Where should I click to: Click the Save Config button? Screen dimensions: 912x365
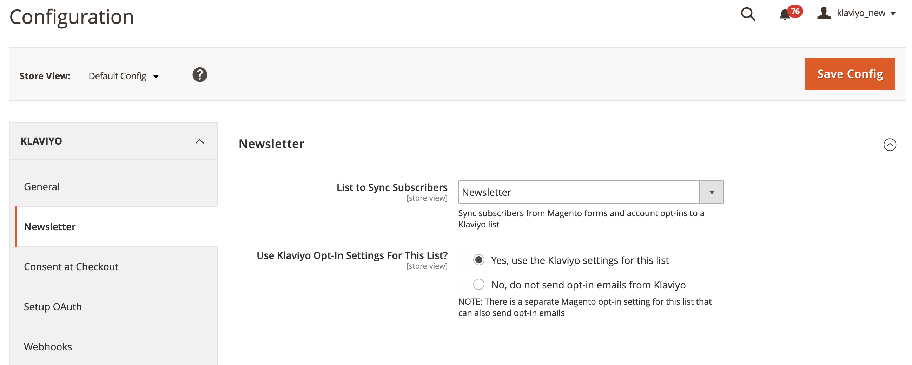coord(850,74)
